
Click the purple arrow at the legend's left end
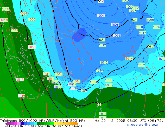coord(6,124)
